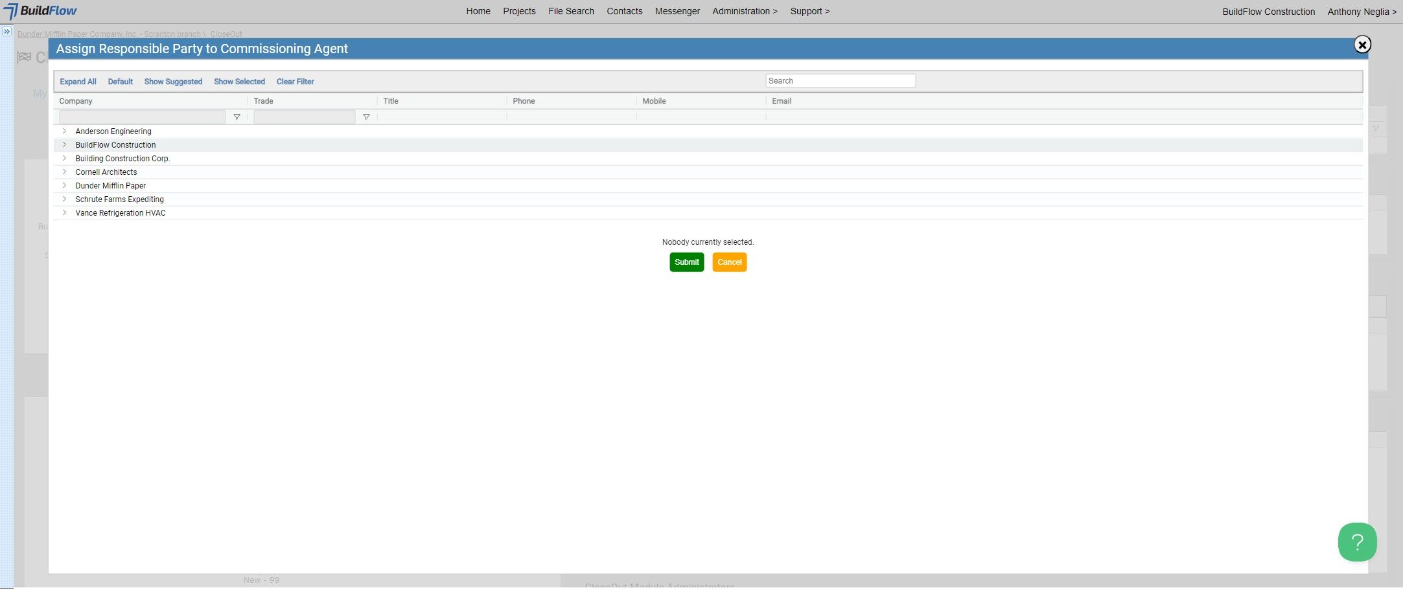
Task: Click the Company filter text field
Action: pyautogui.click(x=143, y=117)
